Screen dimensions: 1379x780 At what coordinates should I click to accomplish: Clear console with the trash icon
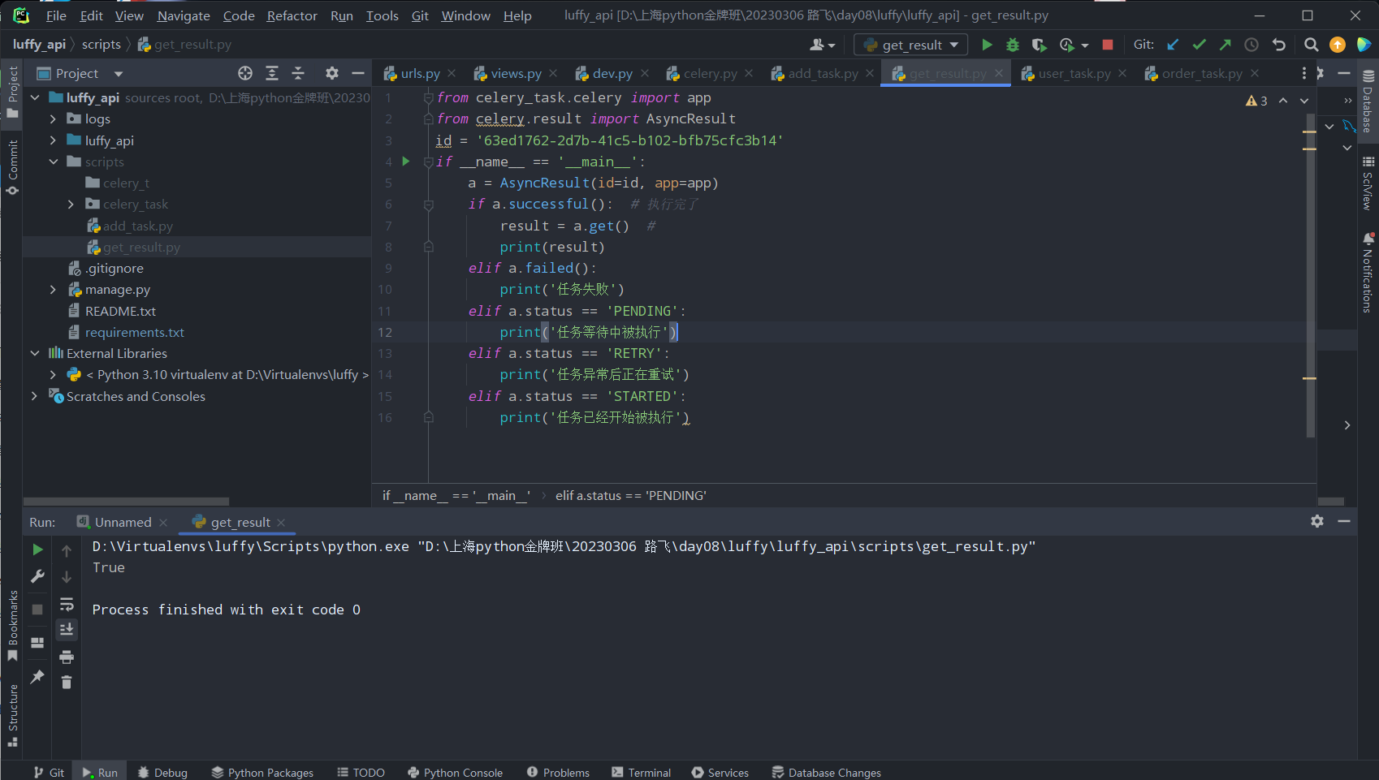pos(67,683)
